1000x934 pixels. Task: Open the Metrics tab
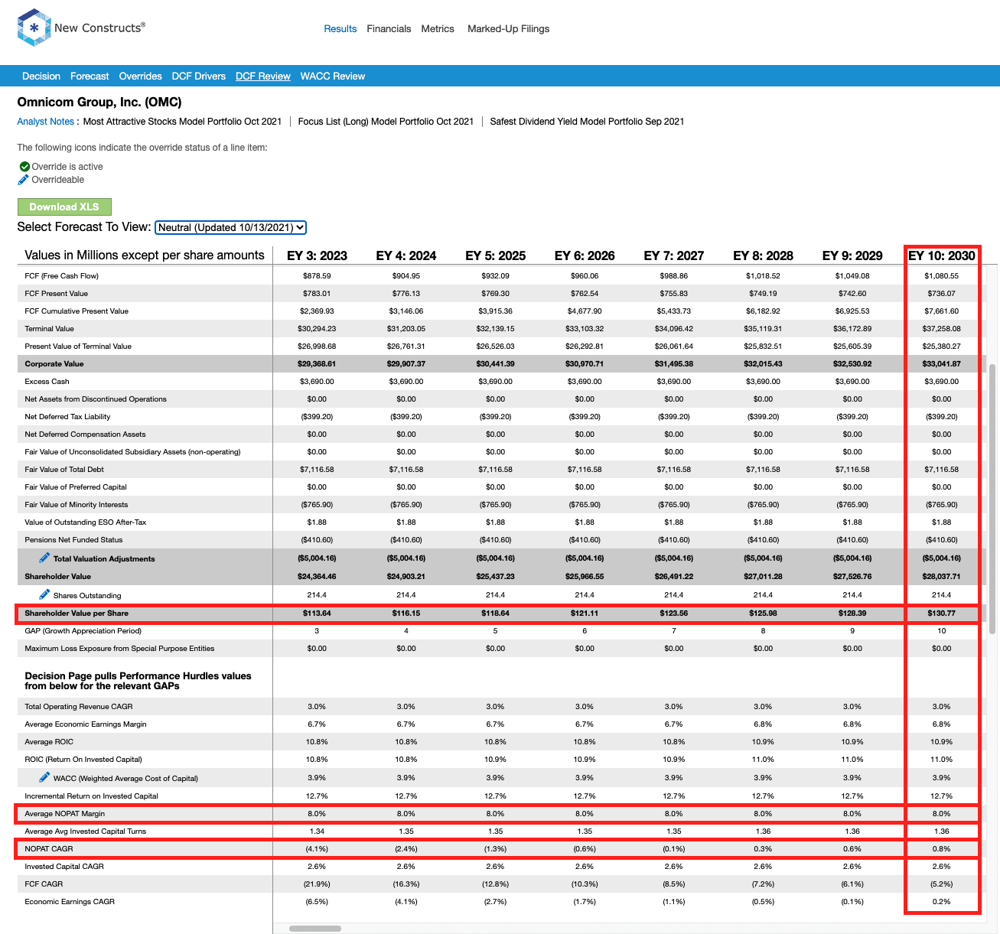(x=438, y=29)
